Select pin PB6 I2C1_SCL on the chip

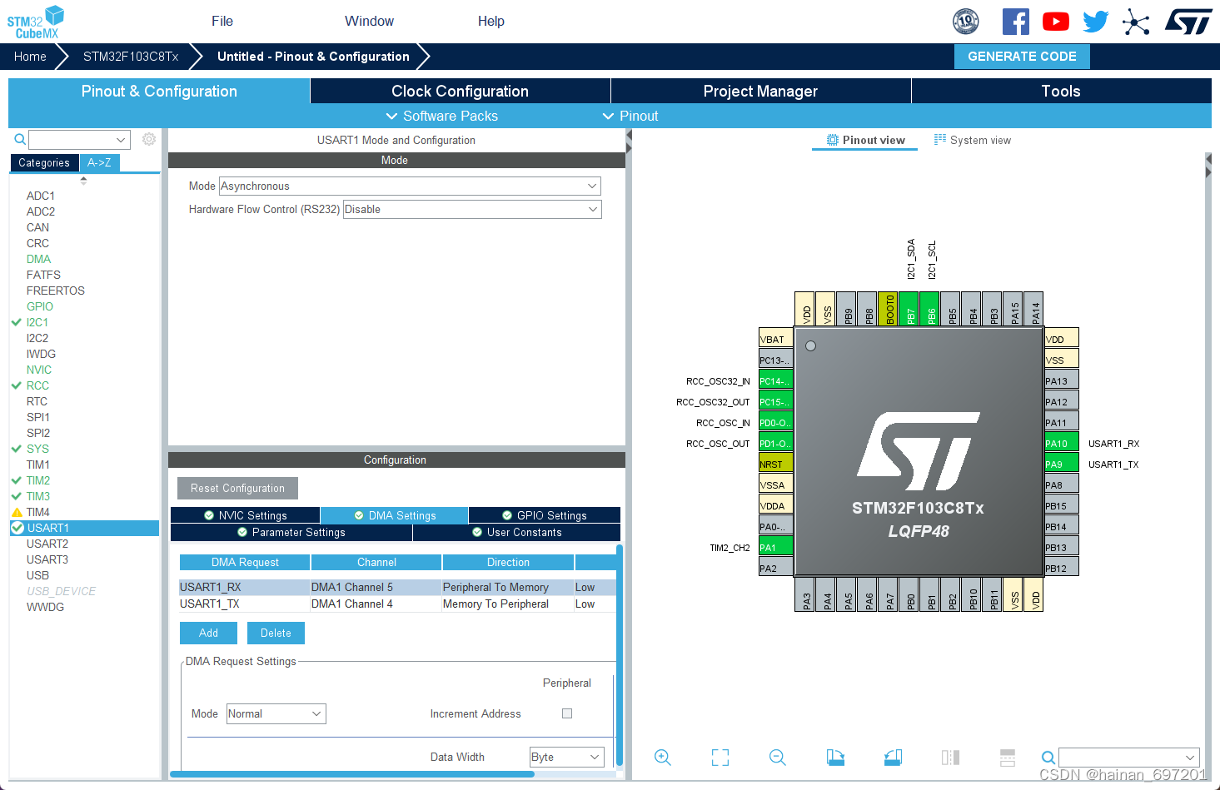(x=929, y=309)
